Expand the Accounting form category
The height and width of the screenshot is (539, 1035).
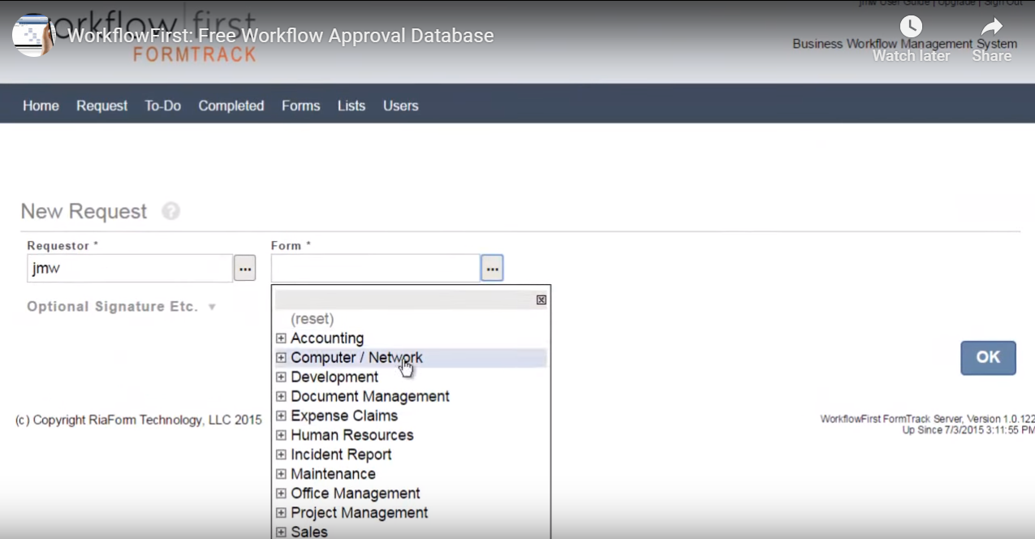(281, 338)
